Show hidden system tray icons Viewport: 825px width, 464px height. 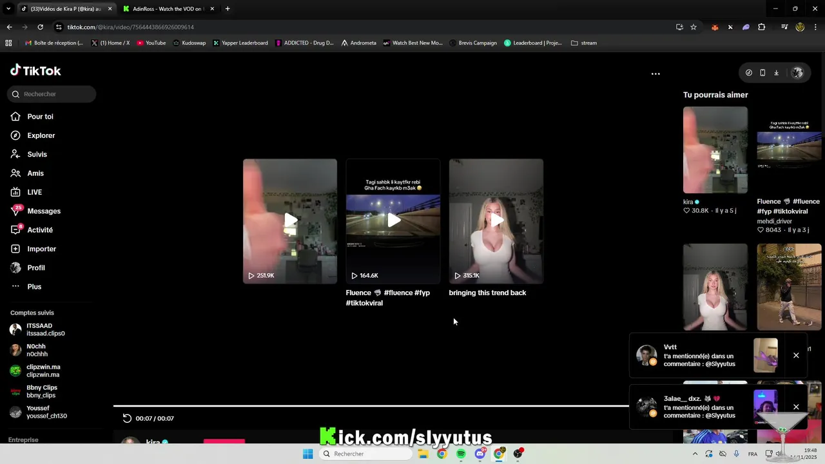[x=695, y=454]
